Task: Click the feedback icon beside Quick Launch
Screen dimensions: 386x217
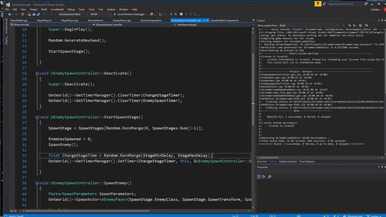Action: tap(324, 4)
